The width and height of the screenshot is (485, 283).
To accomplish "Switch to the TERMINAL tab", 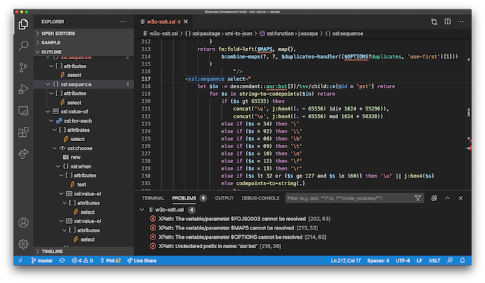I will (153, 198).
